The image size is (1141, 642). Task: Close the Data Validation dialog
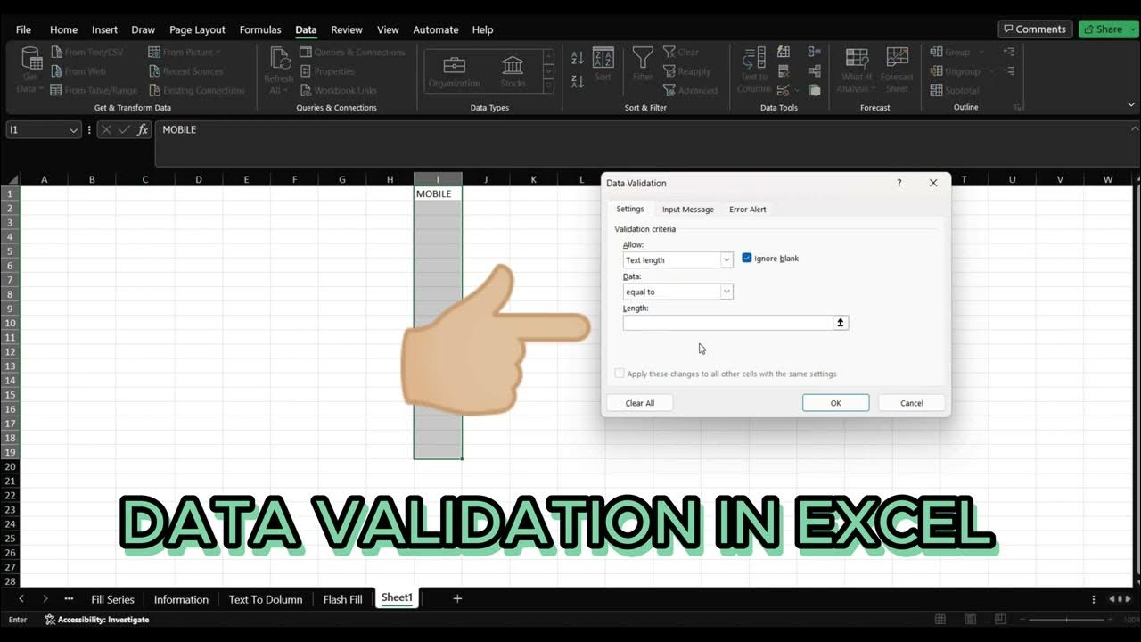(x=933, y=183)
